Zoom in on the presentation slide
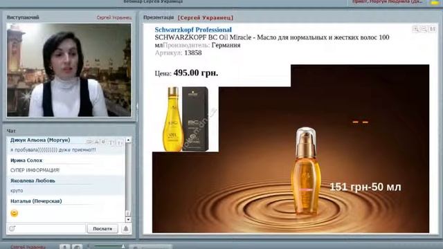 (415, 29)
